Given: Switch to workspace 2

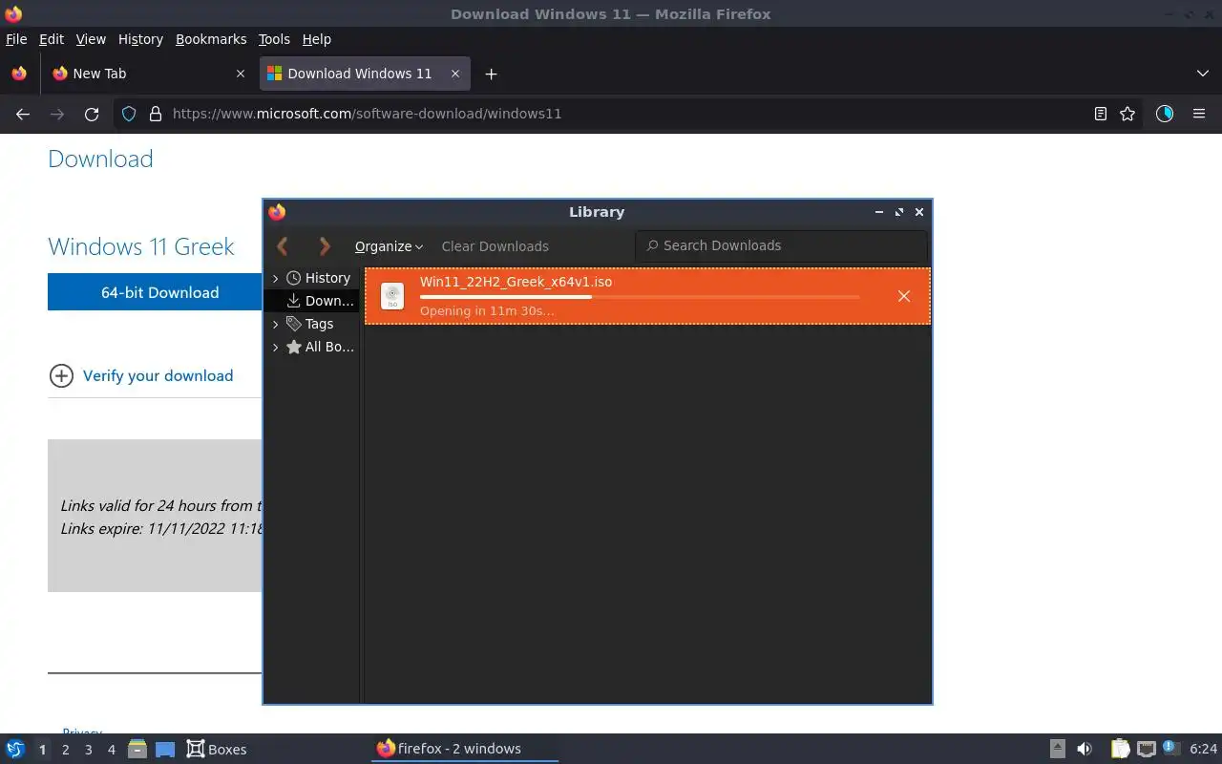Looking at the screenshot, I should (x=65, y=750).
